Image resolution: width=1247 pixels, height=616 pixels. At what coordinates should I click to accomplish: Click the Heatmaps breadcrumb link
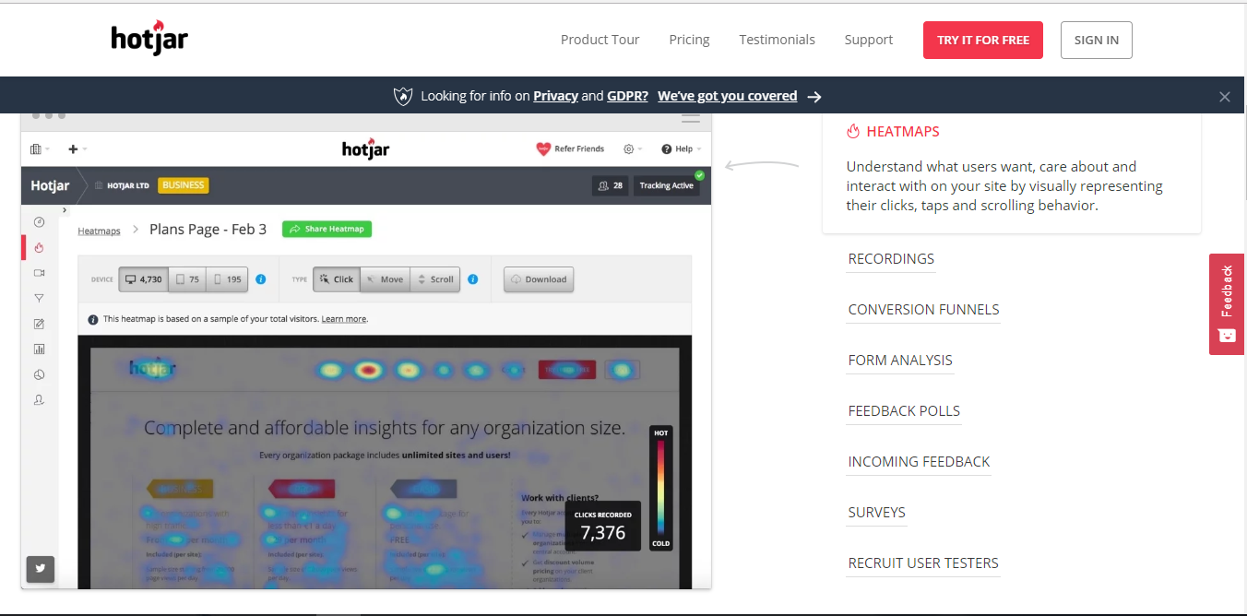click(99, 231)
